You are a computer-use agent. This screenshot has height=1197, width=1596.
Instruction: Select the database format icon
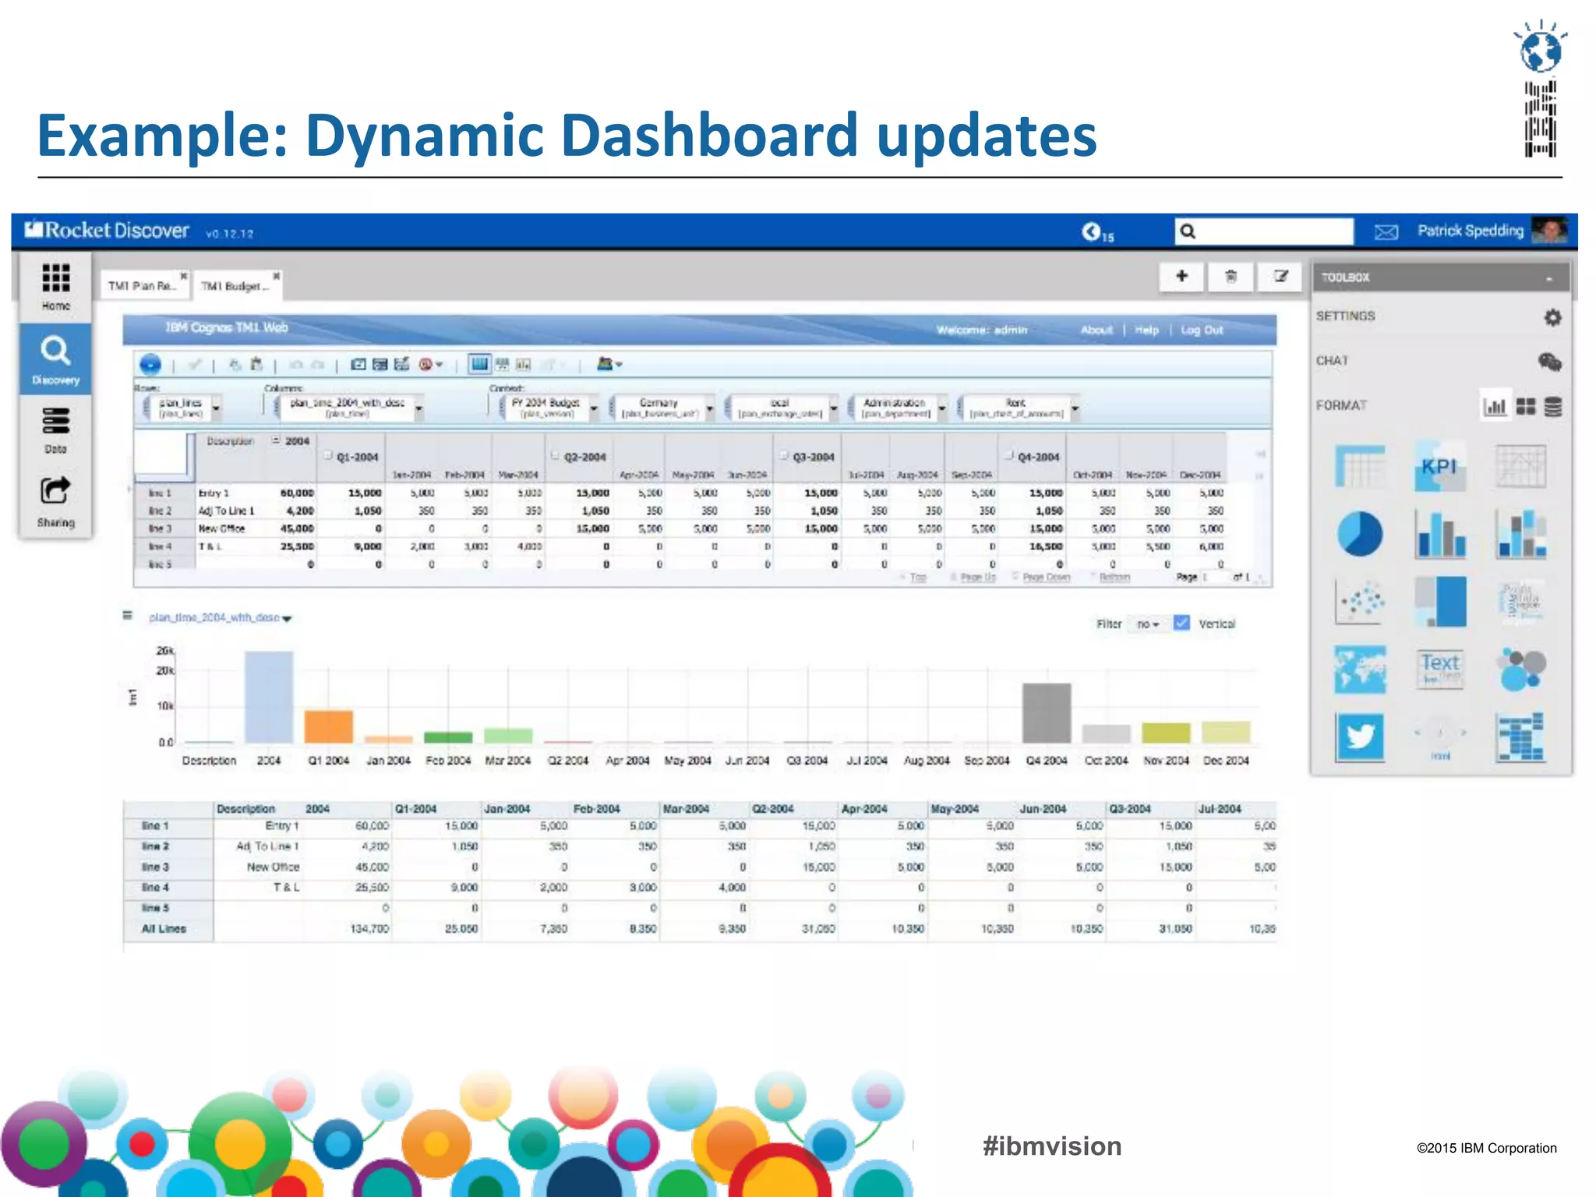[1552, 406]
